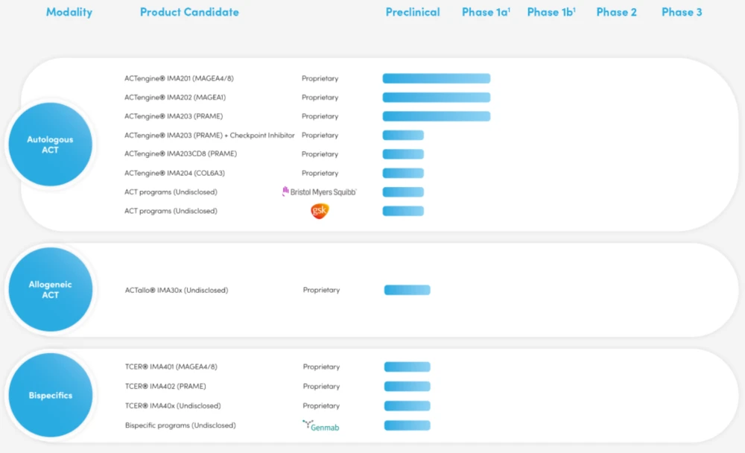Click the IMA201 progress bar
Viewport: 745px width, 453px height.
[x=437, y=78]
